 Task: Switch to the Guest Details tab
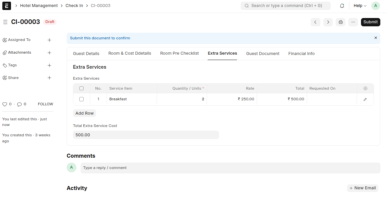pyautogui.click(x=86, y=53)
